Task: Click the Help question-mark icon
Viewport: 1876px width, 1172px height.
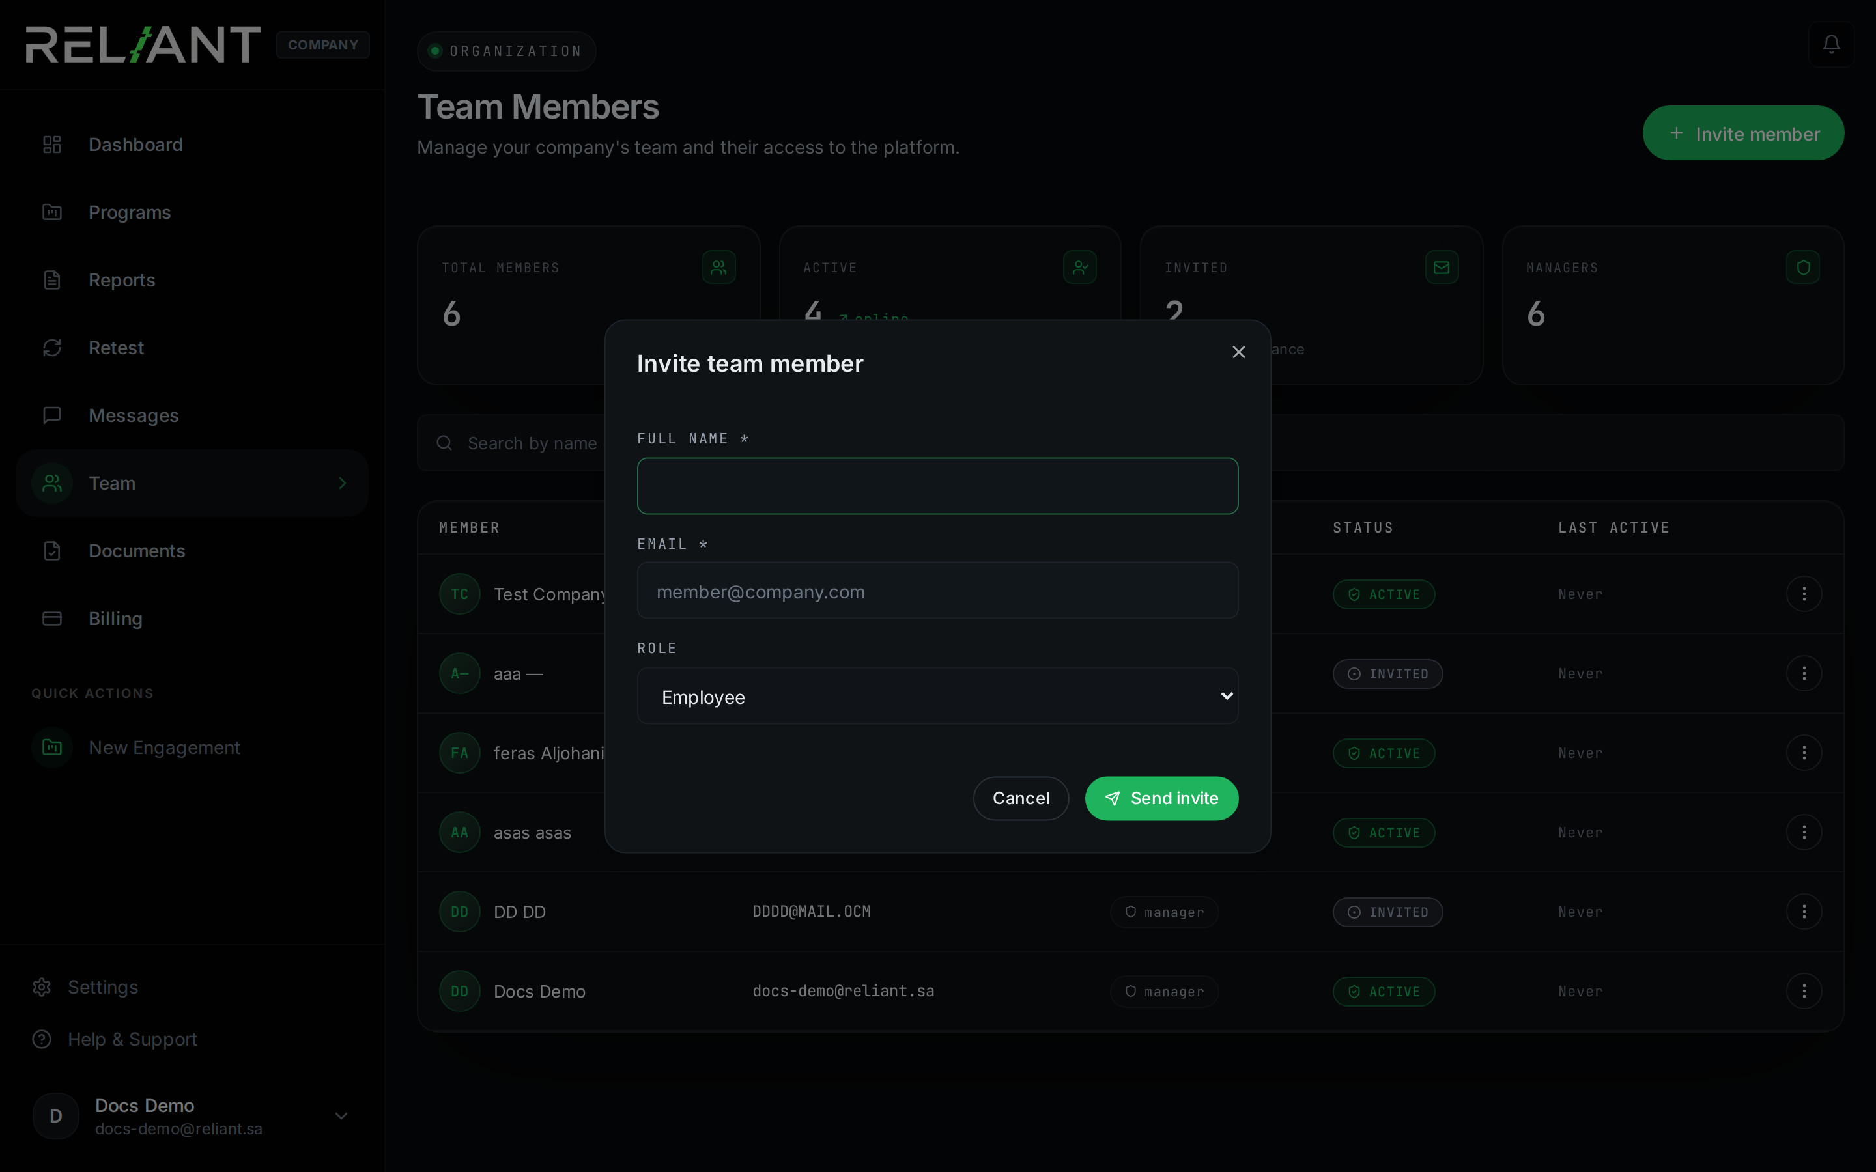Action: [42, 1039]
